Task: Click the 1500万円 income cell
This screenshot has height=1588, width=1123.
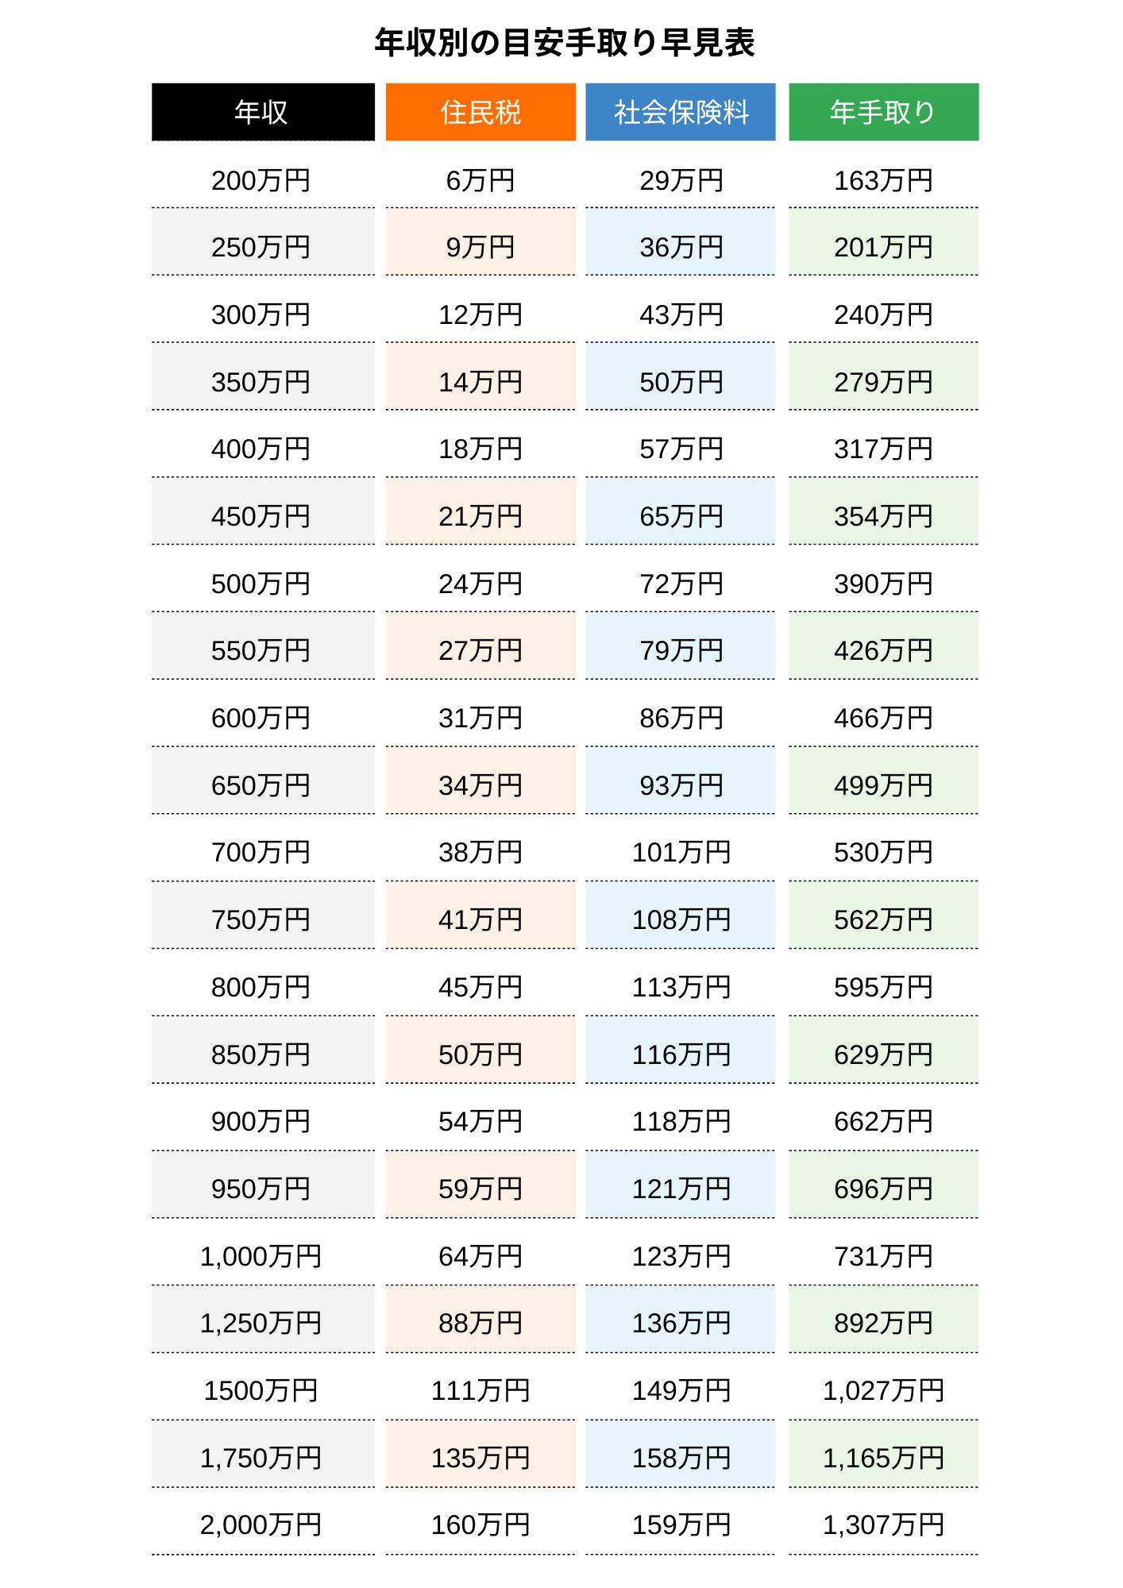Action: [x=263, y=1391]
